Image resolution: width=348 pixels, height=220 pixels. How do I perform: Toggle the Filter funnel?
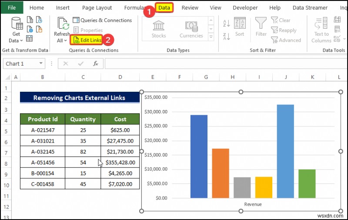click(x=261, y=27)
